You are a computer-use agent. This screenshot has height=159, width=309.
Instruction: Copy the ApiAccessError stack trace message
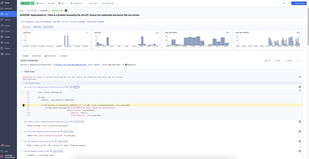coord(300,77)
